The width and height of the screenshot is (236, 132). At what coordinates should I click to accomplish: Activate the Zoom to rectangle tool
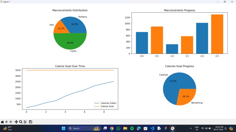pos(21,122)
